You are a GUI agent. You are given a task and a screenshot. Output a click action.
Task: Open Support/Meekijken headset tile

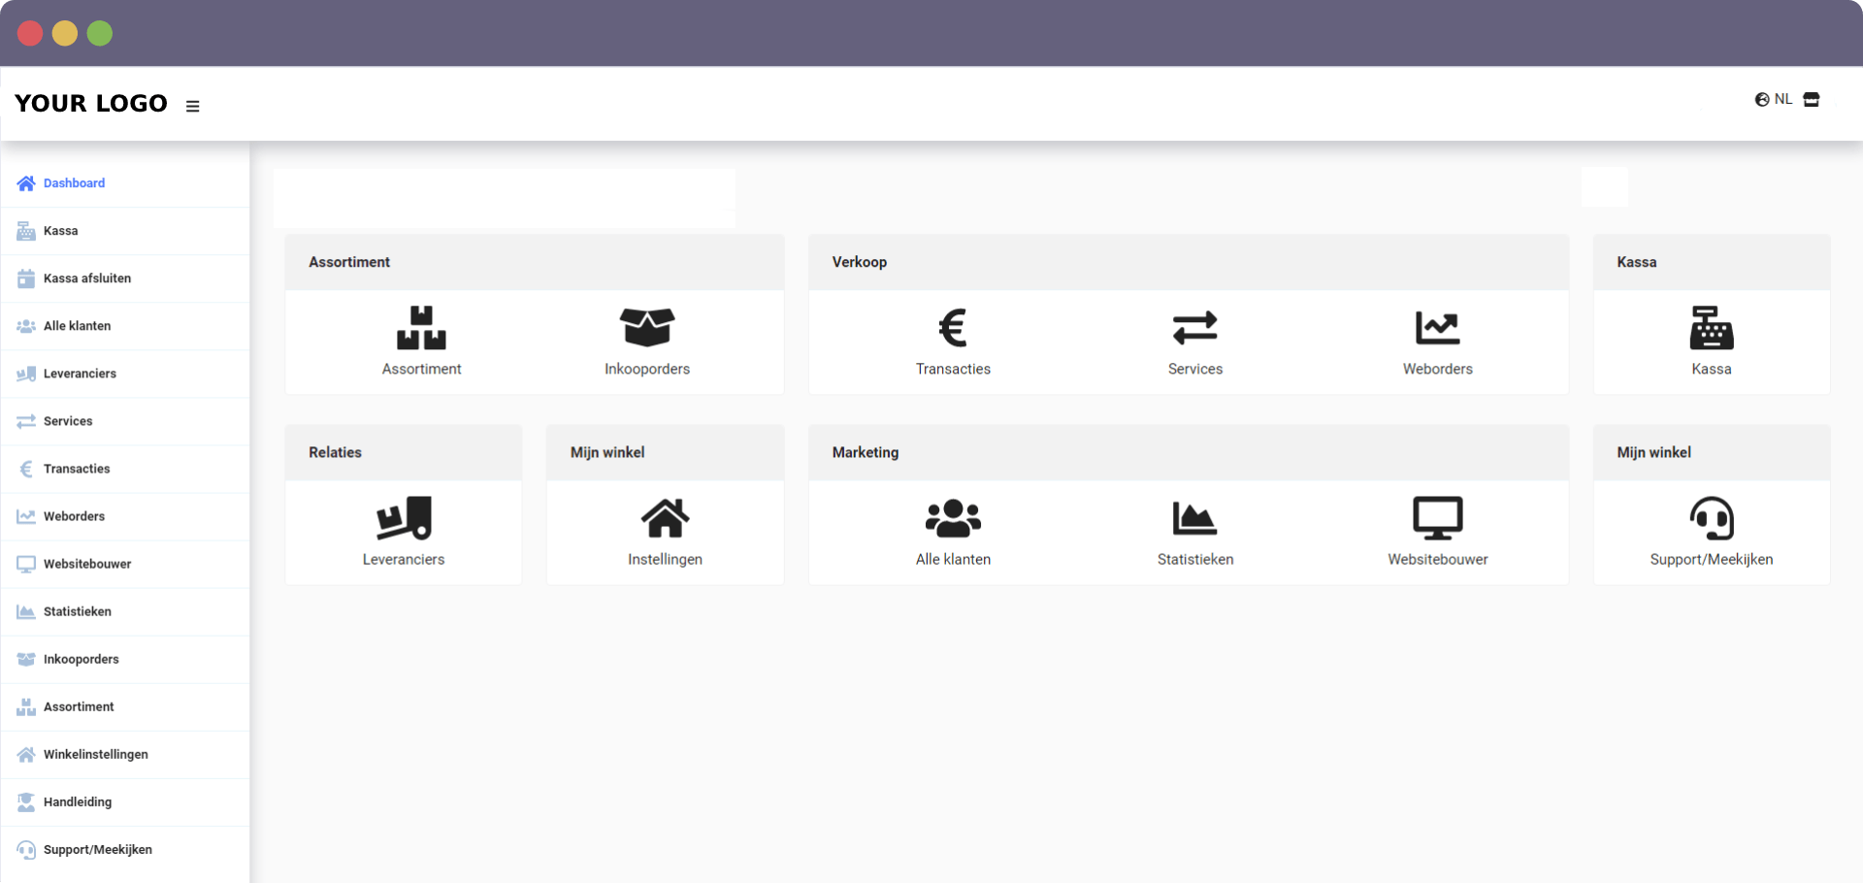point(1711,519)
